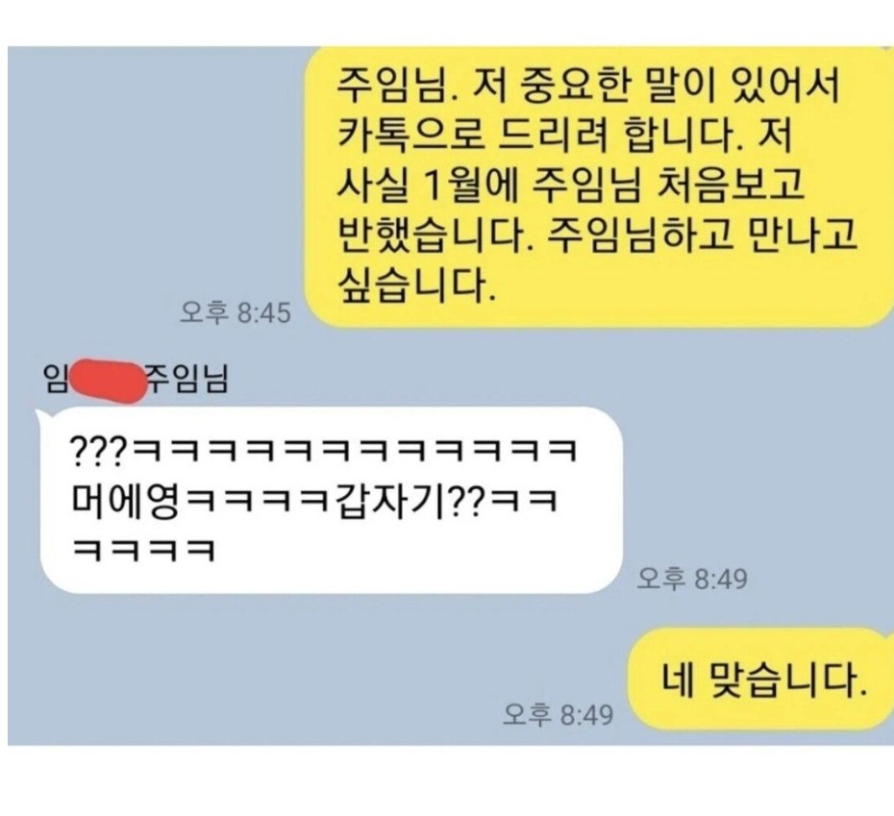Click the '오후 8:49' timestamp beside '네 맞습니다.'
Image resolution: width=894 pixels, height=816 pixels.
[x=558, y=714]
